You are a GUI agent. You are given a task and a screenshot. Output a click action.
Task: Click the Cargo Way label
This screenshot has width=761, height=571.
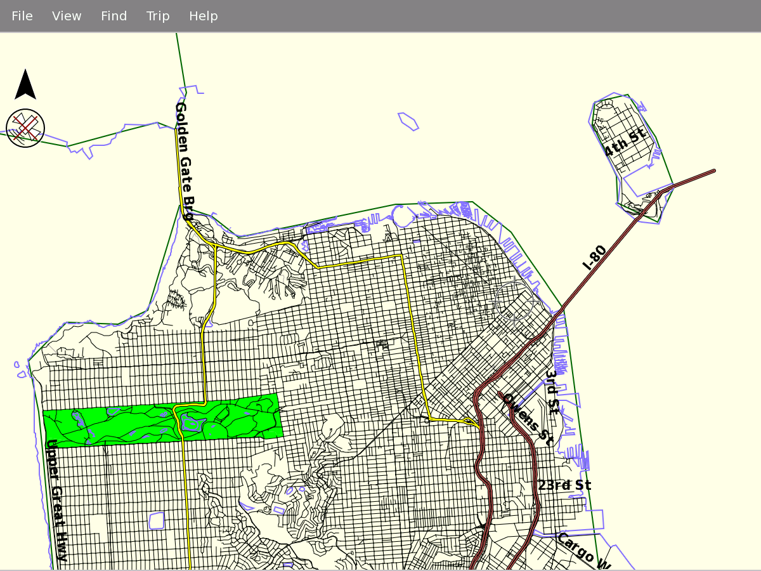tap(583, 551)
